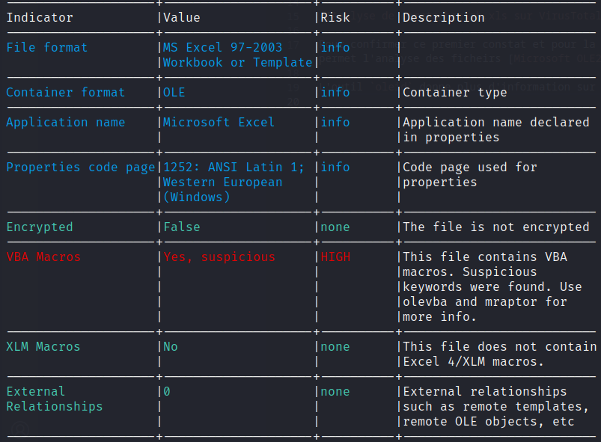This screenshot has height=442, width=601.
Task: Select the red "Yes, suspicious" value
Action: coord(219,257)
